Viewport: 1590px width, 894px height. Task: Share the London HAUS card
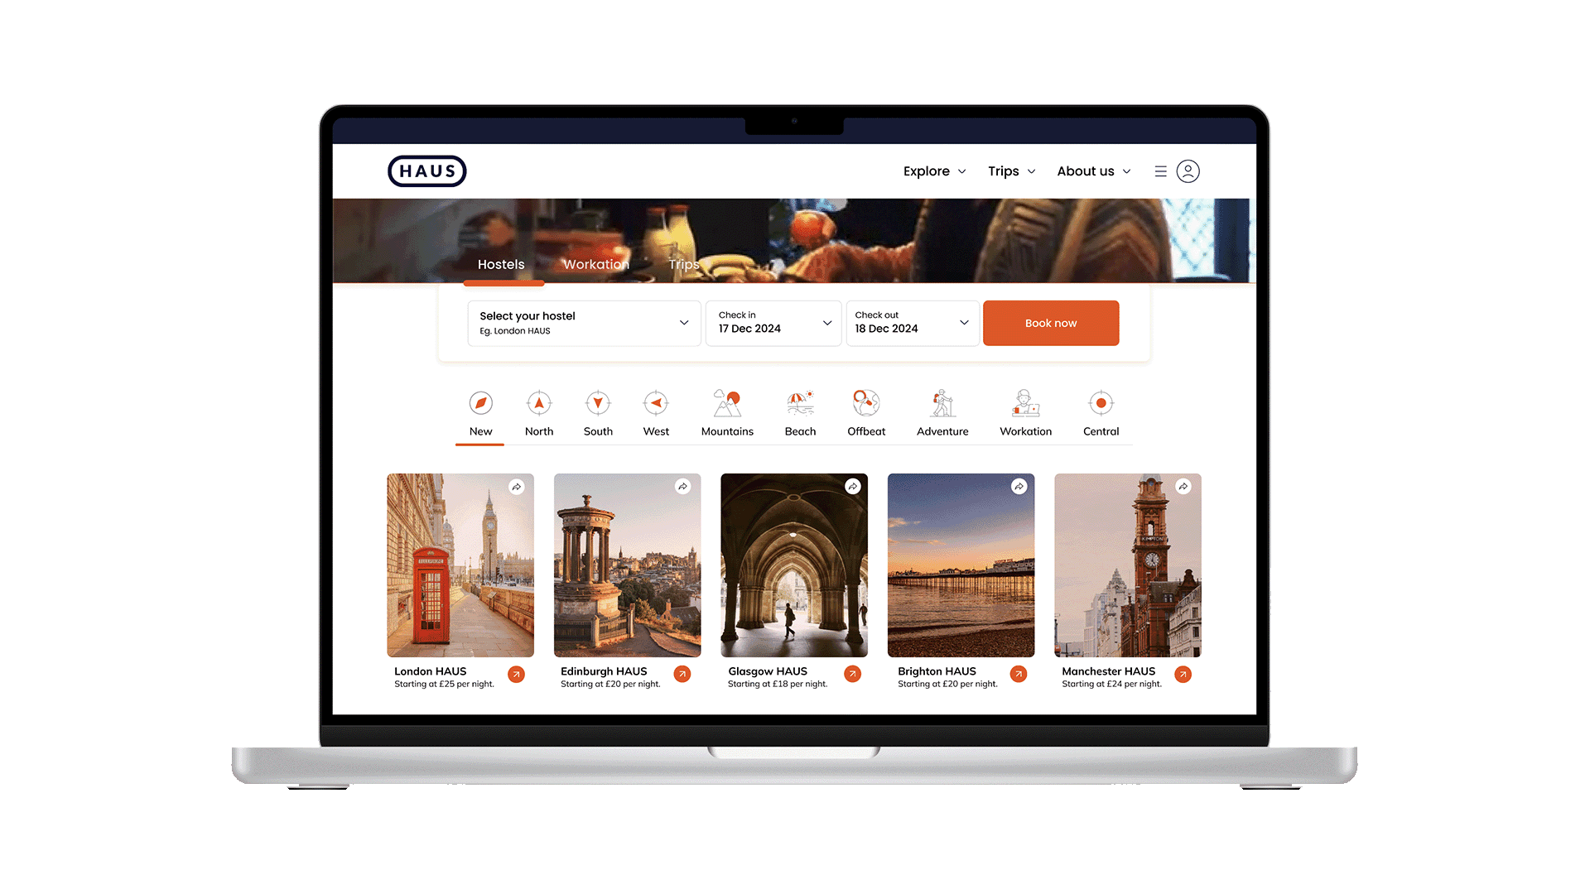tap(516, 487)
